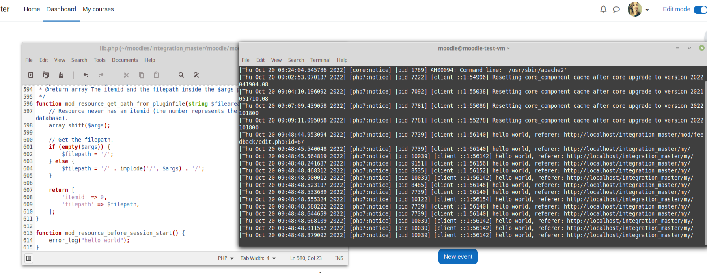Click line 596 function mod_resource_get_path_from_pluginfile

coord(137,104)
